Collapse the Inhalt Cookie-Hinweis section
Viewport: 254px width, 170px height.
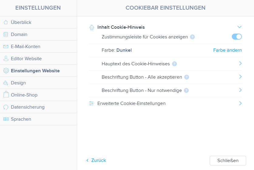click(x=239, y=27)
